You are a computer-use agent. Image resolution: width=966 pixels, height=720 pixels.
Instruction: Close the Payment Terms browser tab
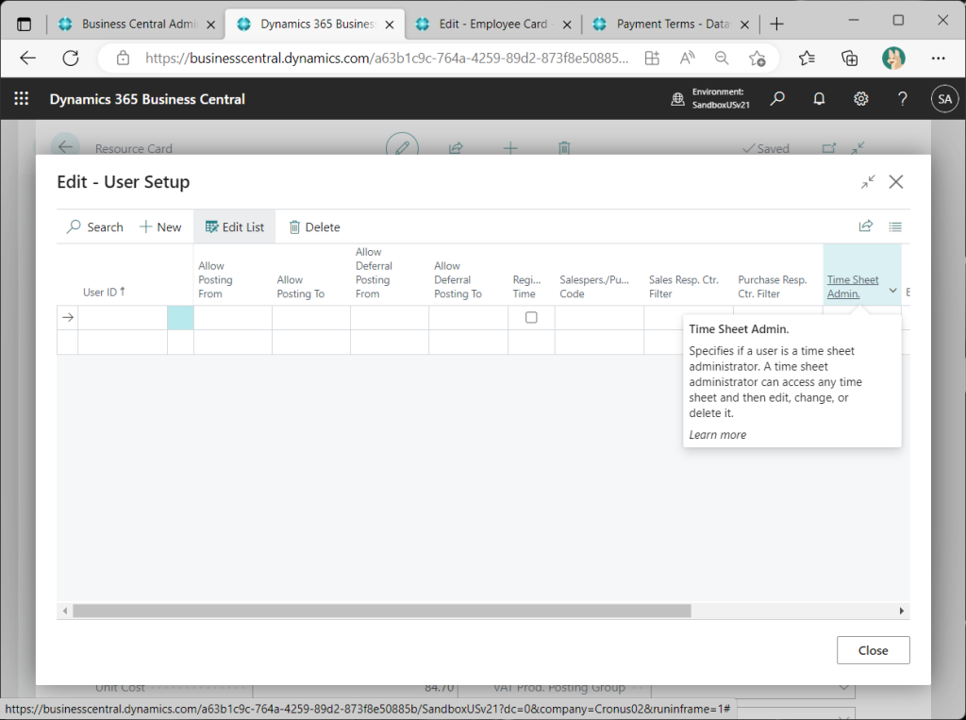744,25
